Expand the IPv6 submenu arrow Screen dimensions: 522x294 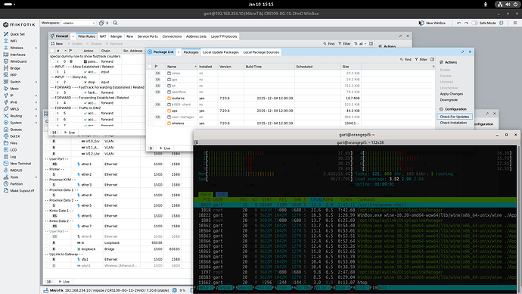click(x=36, y=102)
